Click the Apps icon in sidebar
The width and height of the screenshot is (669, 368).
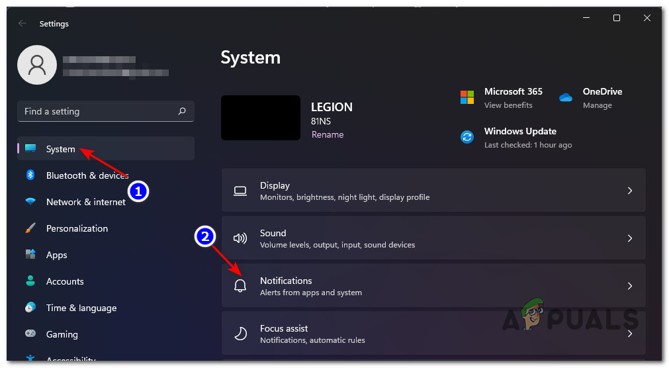pos(30,254)
